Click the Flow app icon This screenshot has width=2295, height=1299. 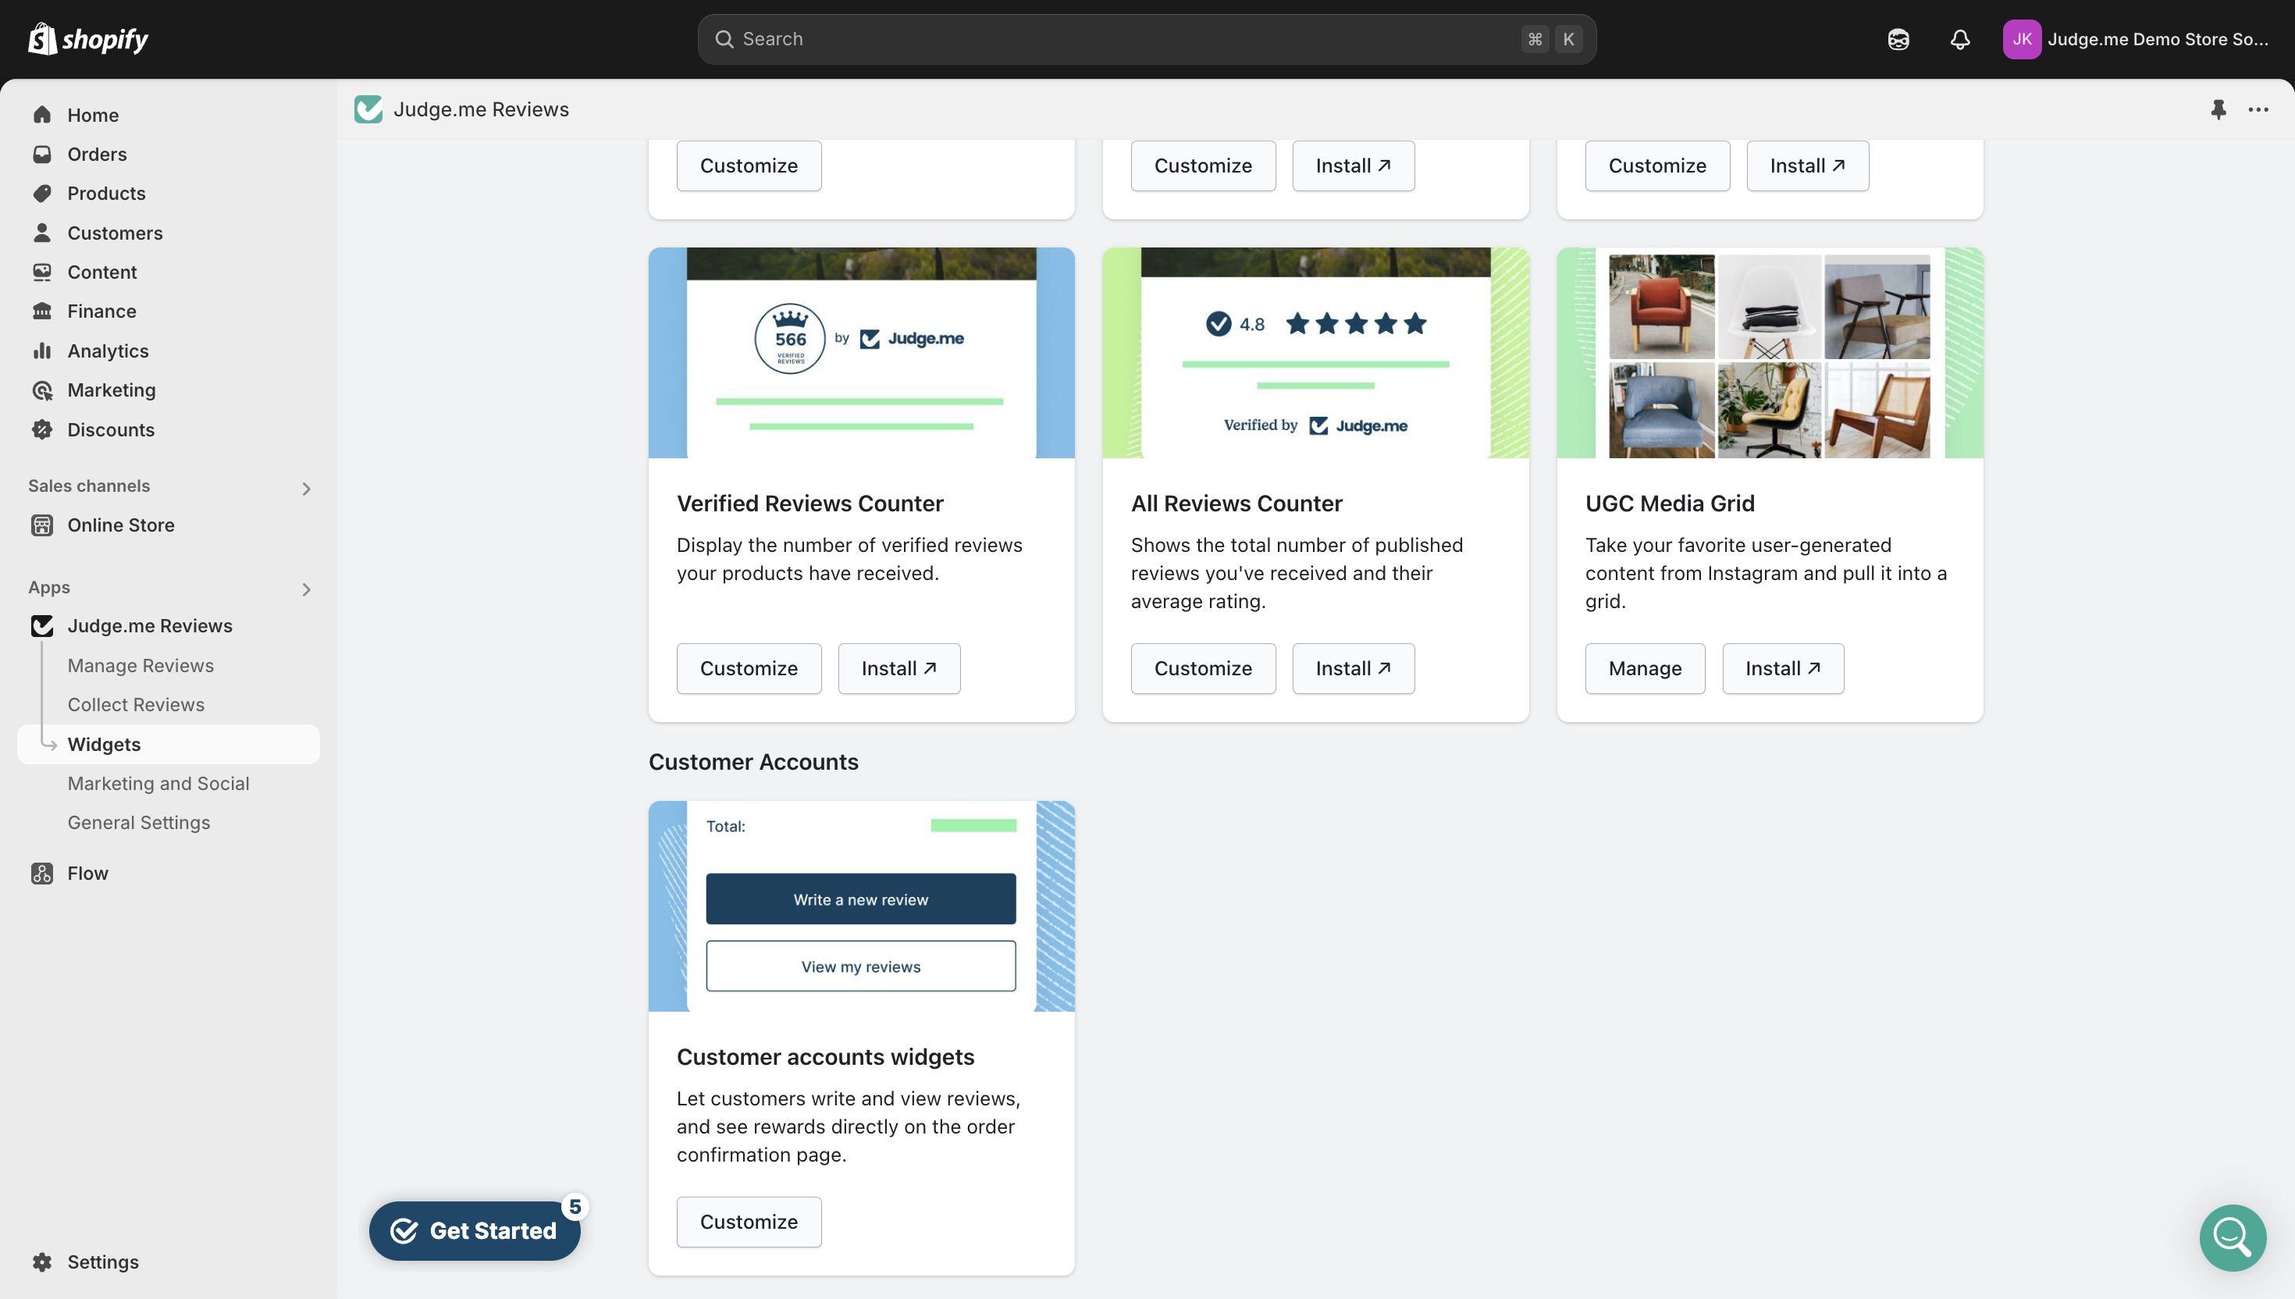[x=42, y=874]
